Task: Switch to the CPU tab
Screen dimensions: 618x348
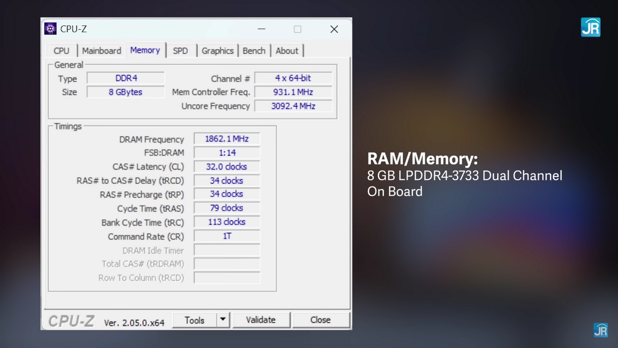Action: click(x=61, y=51)
